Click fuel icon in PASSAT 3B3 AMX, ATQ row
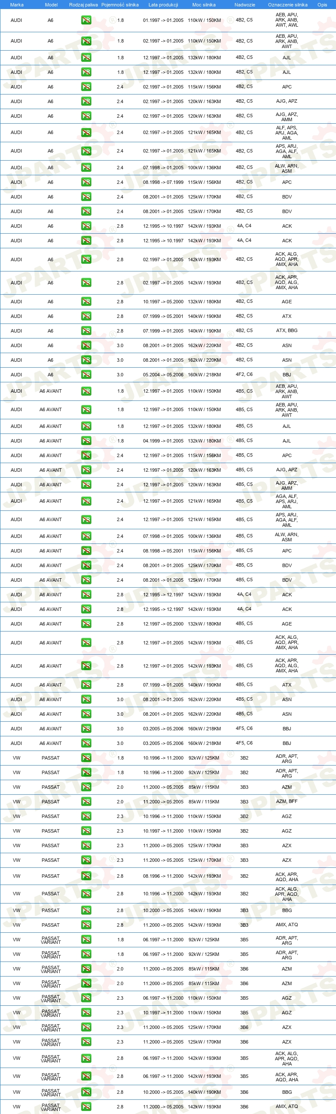This screenshot has height=1114, width=336. tap(86, 925)
